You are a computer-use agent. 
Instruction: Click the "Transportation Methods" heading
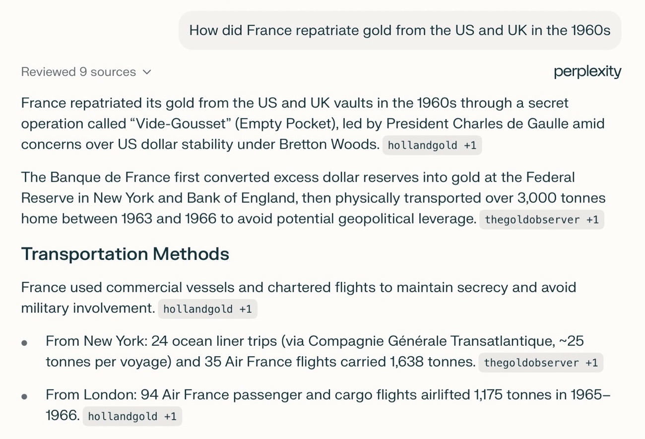[125, 254]
